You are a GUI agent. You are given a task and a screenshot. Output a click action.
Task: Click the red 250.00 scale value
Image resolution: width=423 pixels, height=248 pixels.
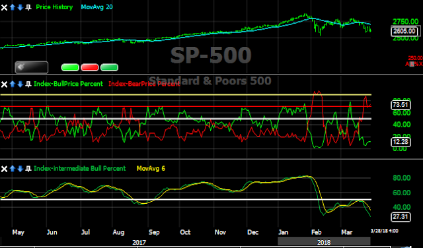tap(415, 58)
